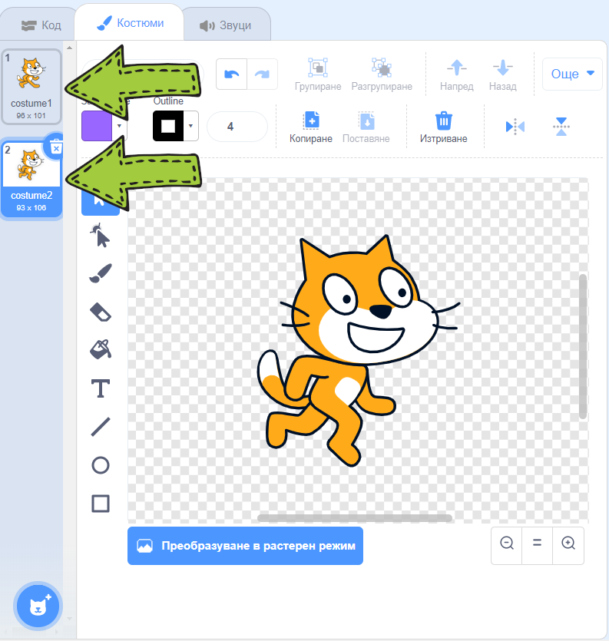Click the outline width field showing 4
The image size is (609, 641).
point(237,127)
